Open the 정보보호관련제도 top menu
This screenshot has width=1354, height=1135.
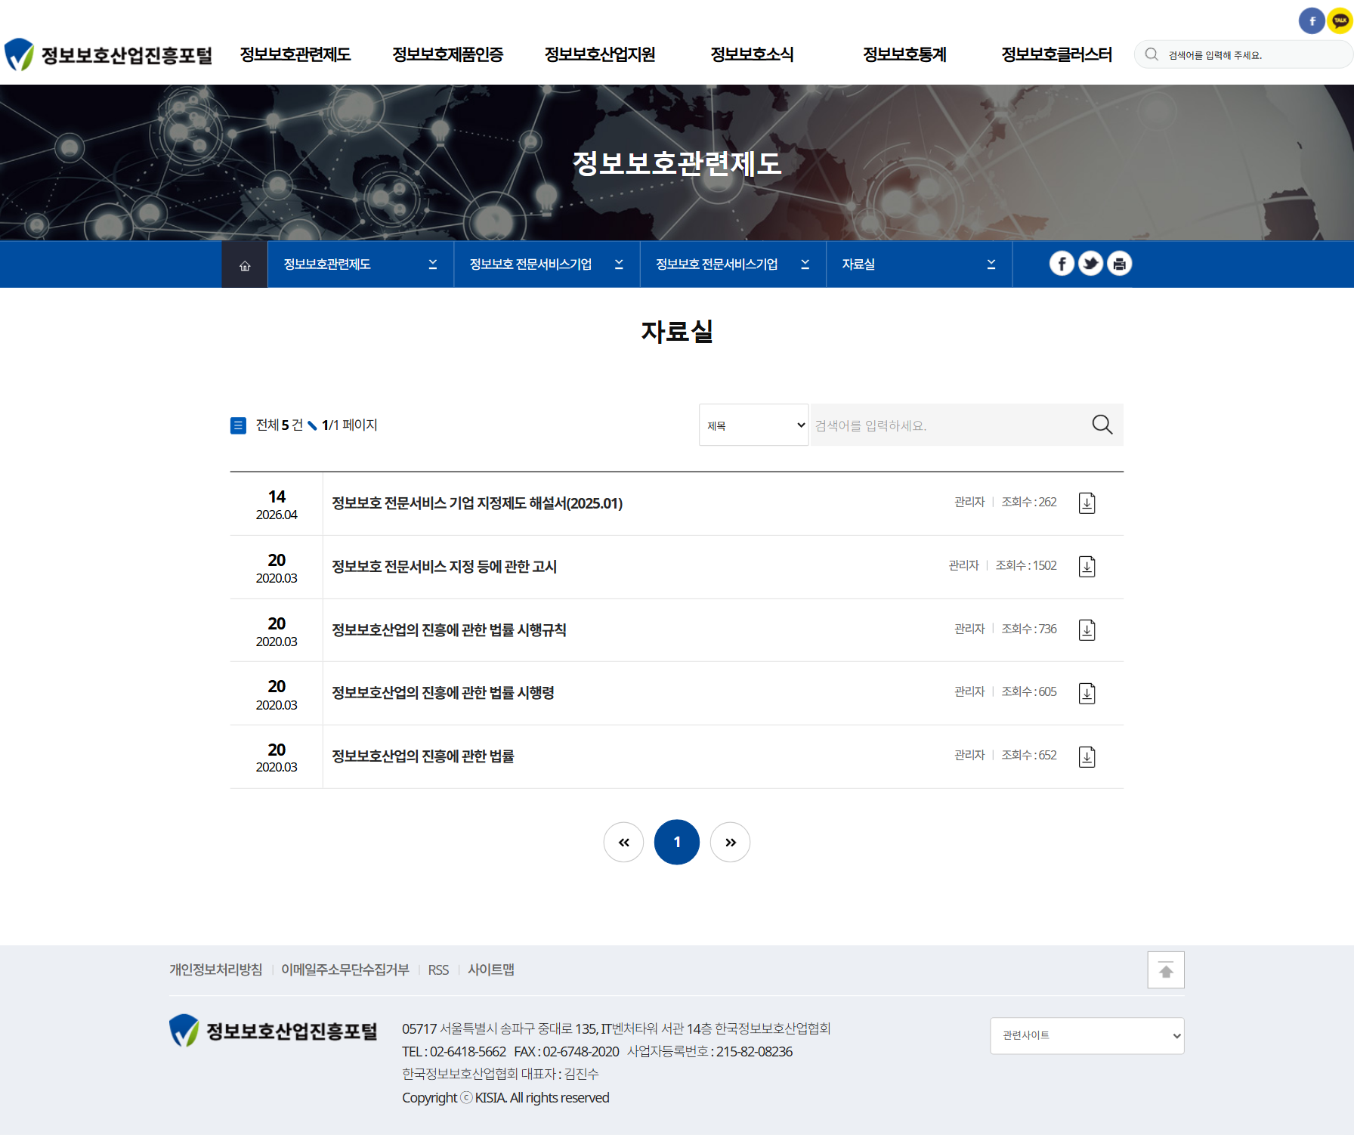pyautogui.click(x=295, y=54)
